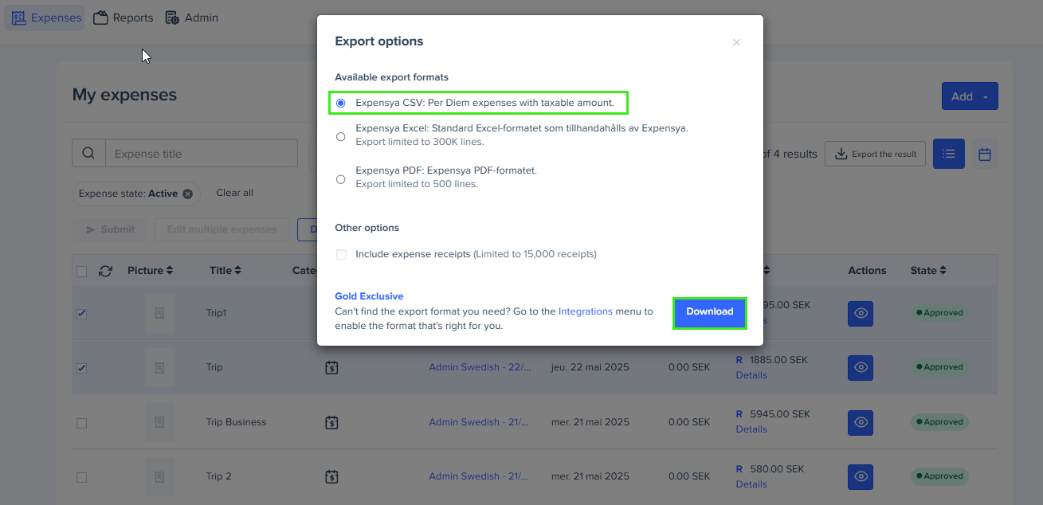View the Trip 2 expense eye icon

coord(861,476)
